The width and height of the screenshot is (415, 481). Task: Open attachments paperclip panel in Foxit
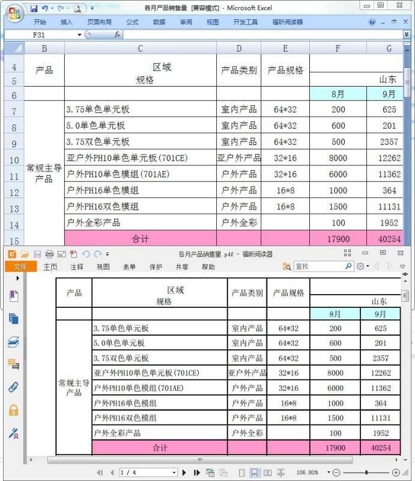click(x=13, y=387)
